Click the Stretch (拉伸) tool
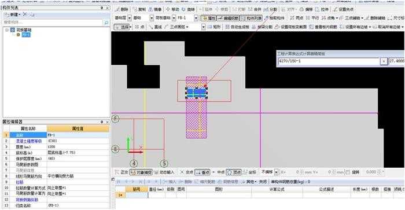Image resolution: width=405 pixels, height=210 pixels. pos(322,9)
